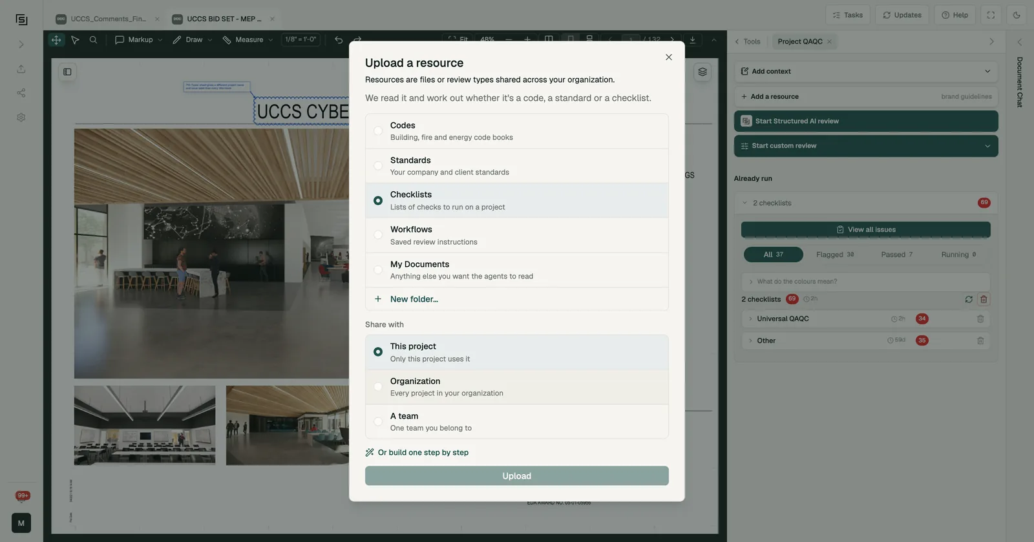Select the Checklists resource type
This screenshot has width=1034, height=542.
click(517, 200)
